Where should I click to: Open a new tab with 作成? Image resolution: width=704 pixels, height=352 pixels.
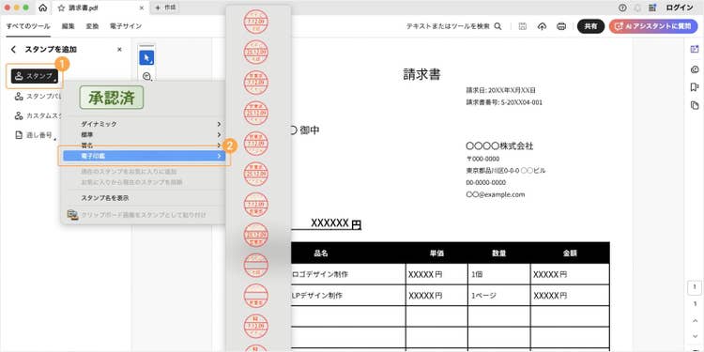point(165,8)
